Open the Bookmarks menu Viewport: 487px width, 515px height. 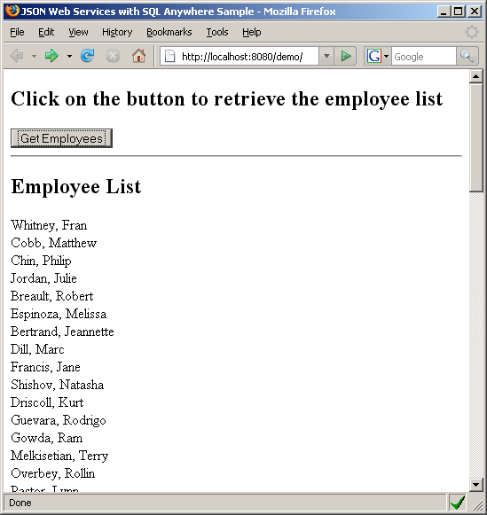169,32
